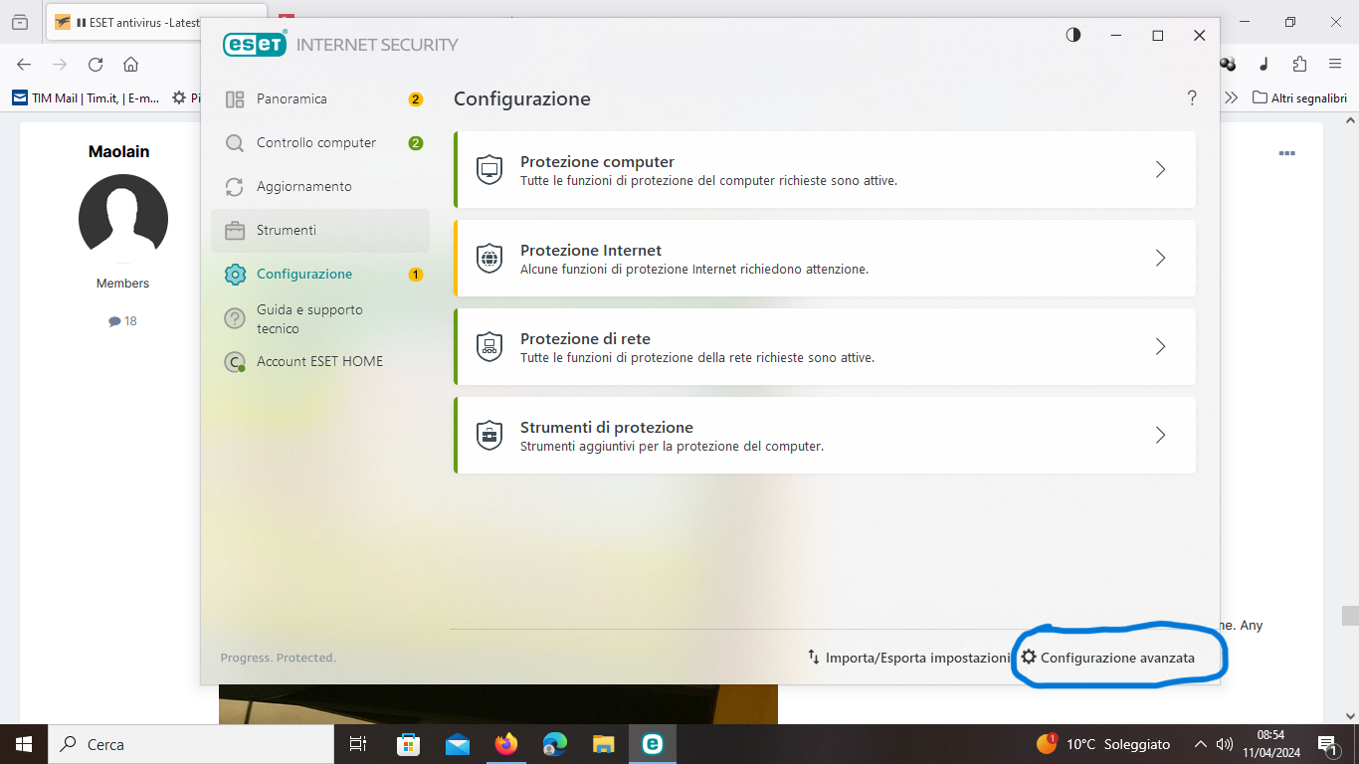Open Account ESET HOME icon

(x=235, y=362)
